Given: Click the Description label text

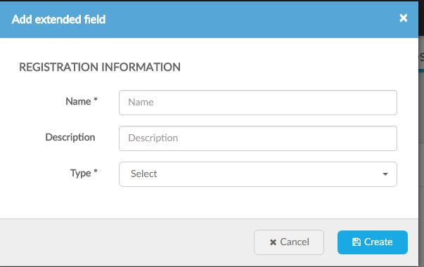Looking at the screenshot, I should [70, 137].
